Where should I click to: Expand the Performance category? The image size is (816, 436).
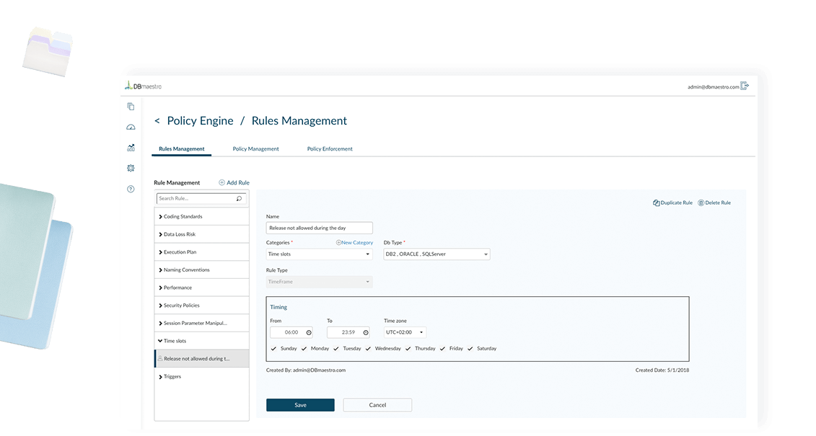[x=201, y=288]
